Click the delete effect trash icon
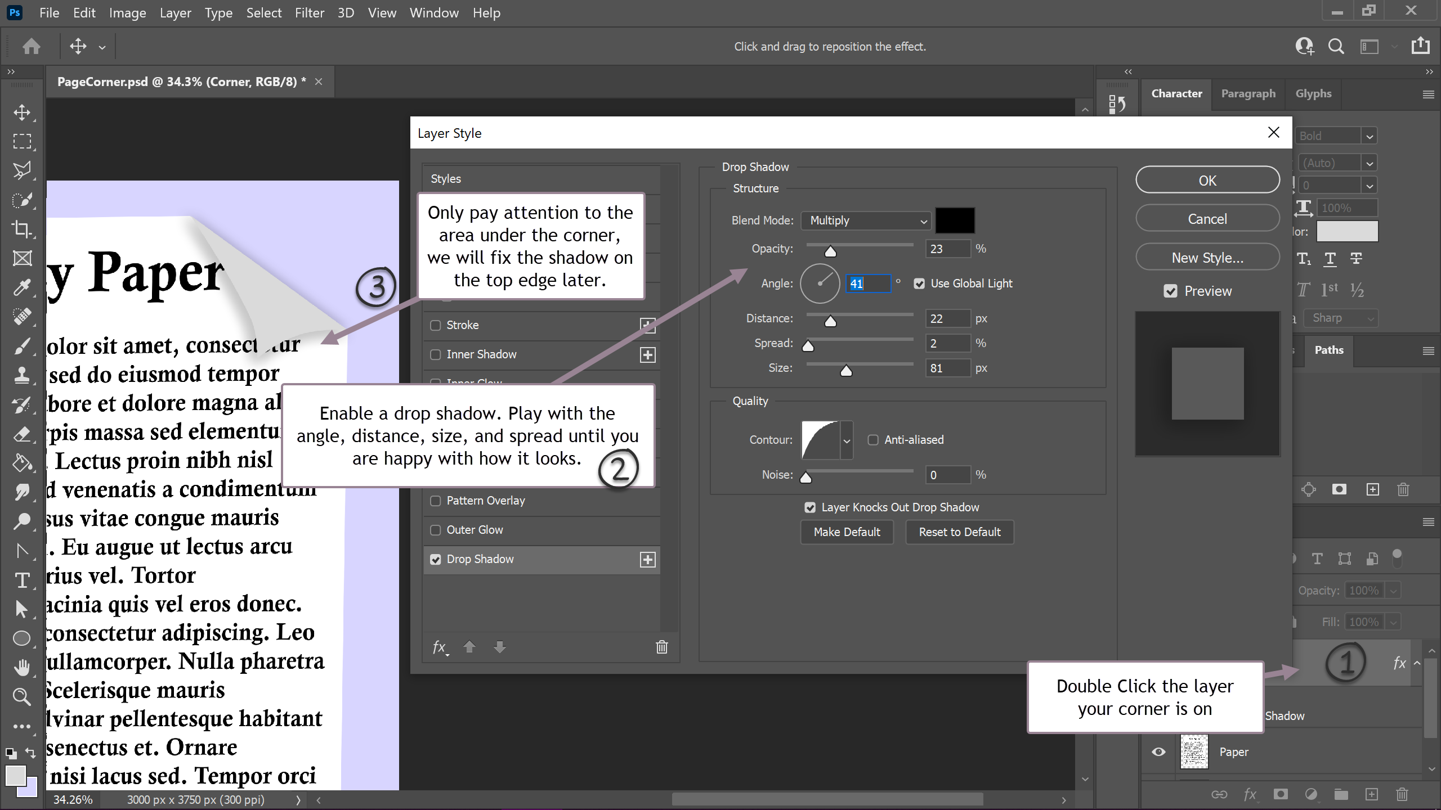The width and height of the screenshot is (1441, 810). [661, 647]
